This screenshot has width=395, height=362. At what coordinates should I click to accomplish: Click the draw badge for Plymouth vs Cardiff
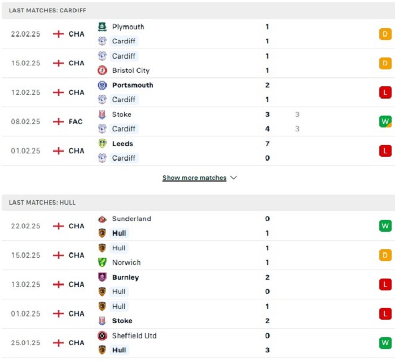[x=385, y=34]
